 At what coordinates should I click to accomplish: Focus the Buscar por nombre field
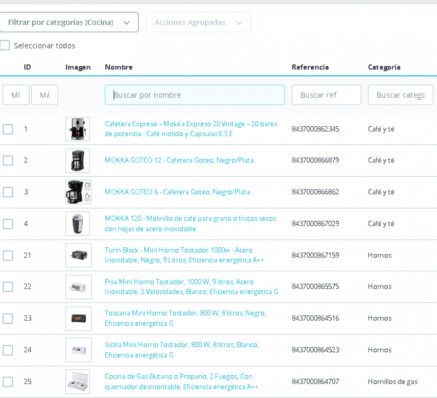[194, 95]
